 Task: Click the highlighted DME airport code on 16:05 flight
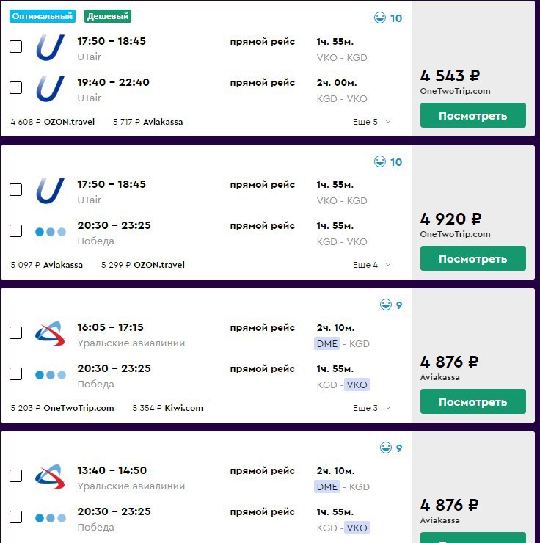[x=326, y=343]
